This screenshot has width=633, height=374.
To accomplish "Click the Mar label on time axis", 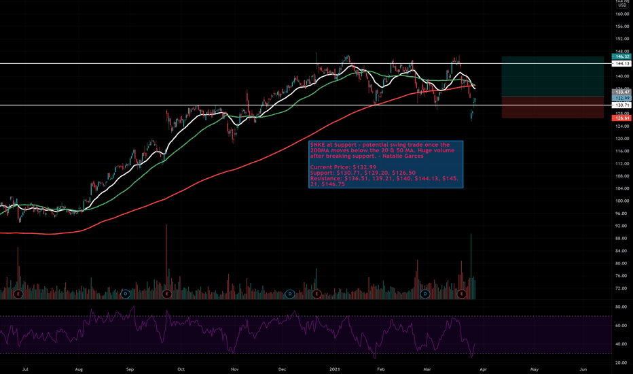I will point(427,369).
